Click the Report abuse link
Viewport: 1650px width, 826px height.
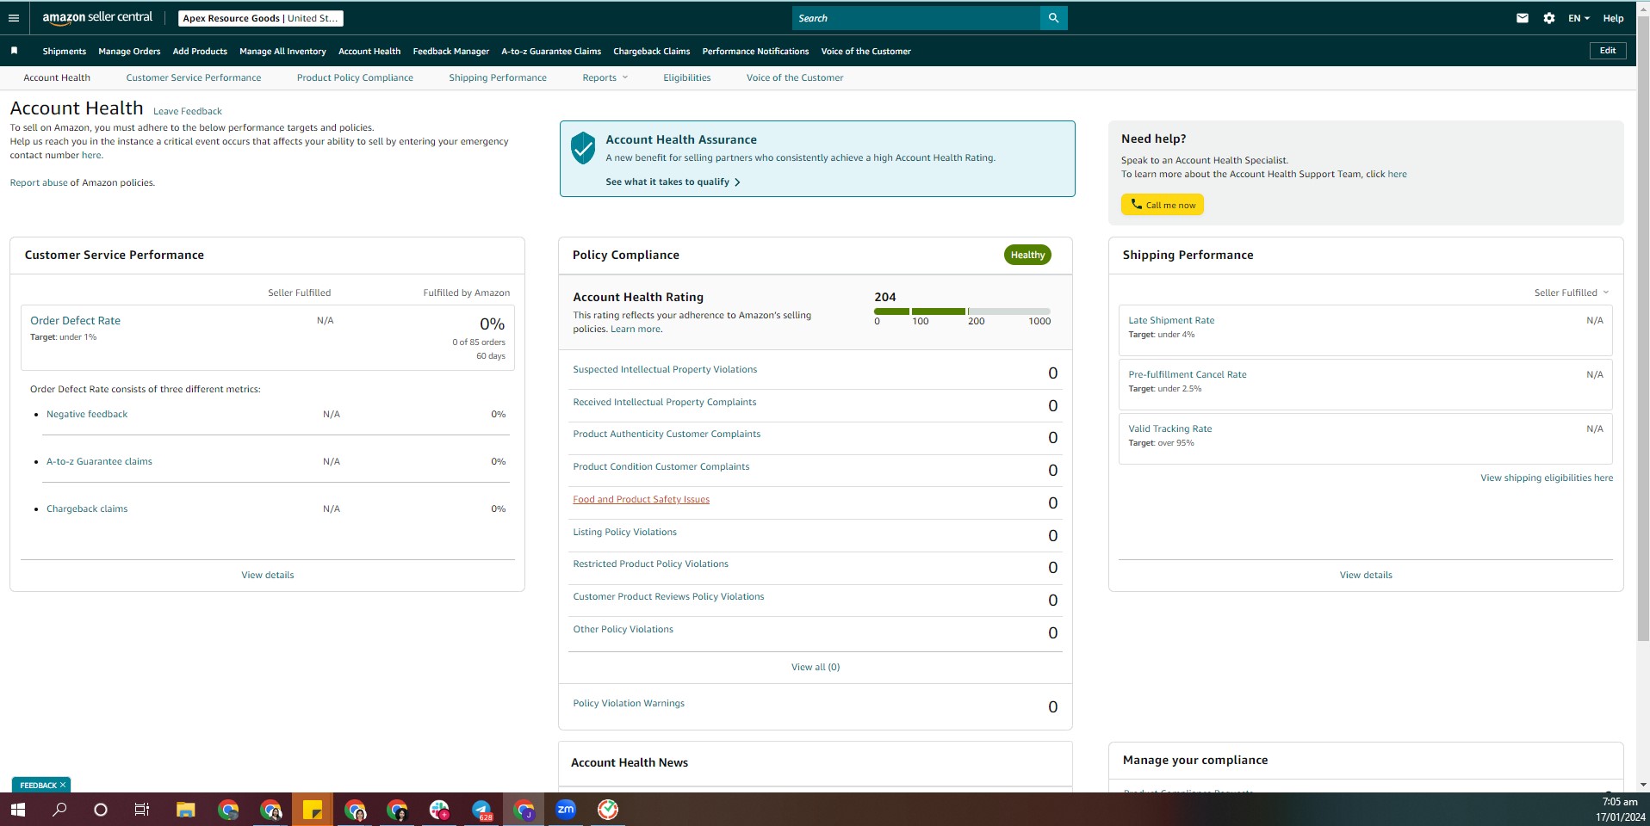(x=39, y=182)
